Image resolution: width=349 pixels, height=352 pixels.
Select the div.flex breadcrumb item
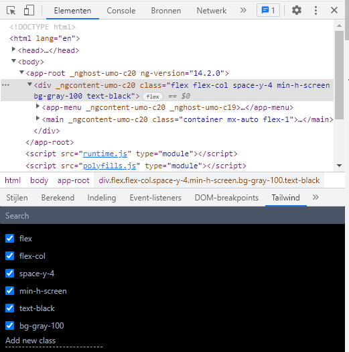(x=209, y=180)
